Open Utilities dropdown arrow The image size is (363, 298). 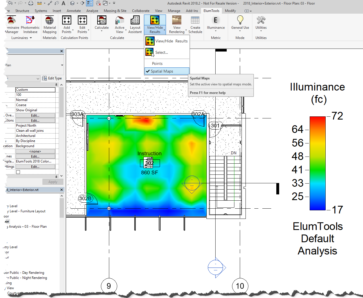261,31
